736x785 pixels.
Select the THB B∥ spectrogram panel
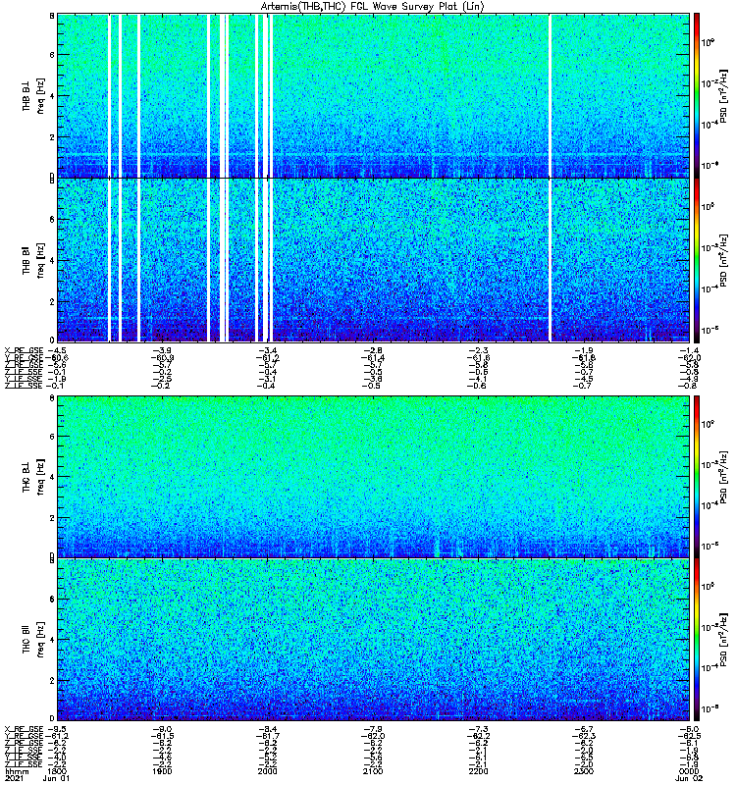point(373,260)
